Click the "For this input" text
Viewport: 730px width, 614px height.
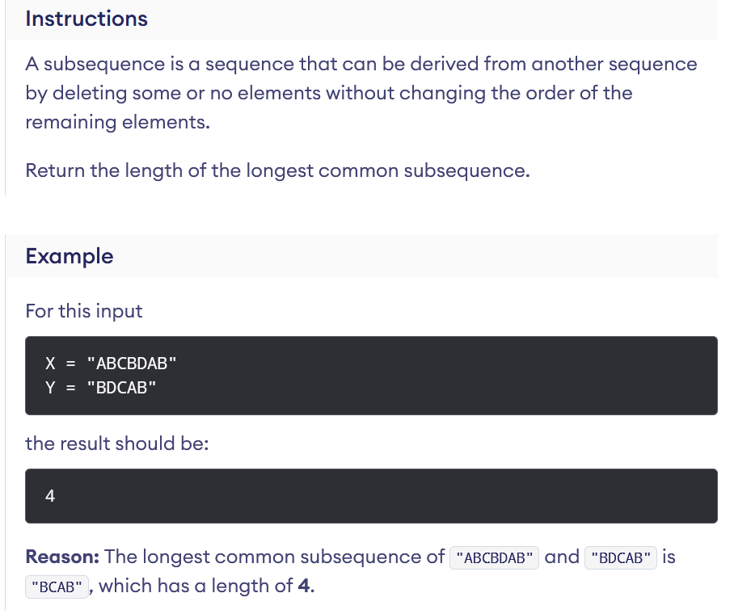point(84,311)
